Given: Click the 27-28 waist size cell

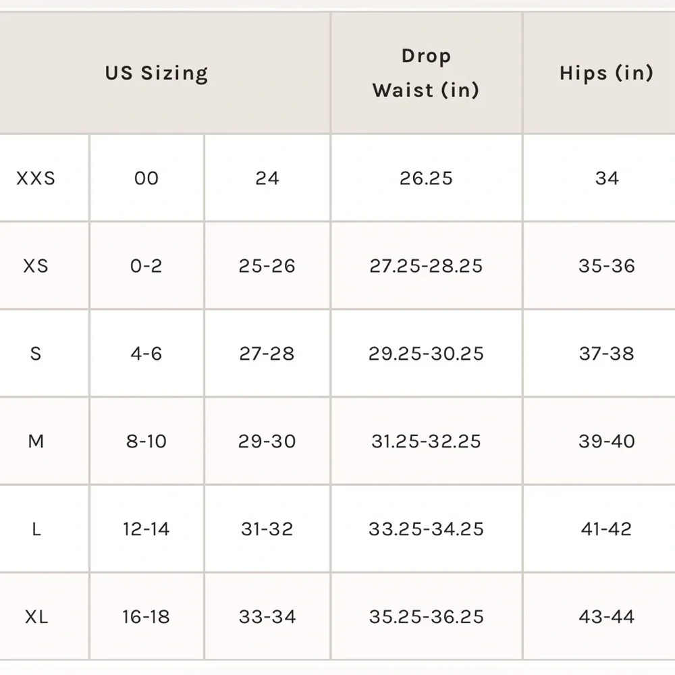Looking at the screenshot, I should click(267, 354).
